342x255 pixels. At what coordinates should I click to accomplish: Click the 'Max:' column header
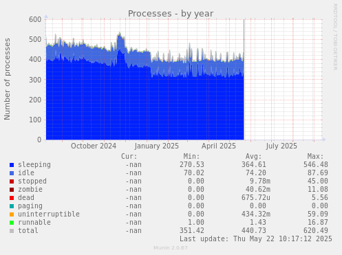point(315,157)
